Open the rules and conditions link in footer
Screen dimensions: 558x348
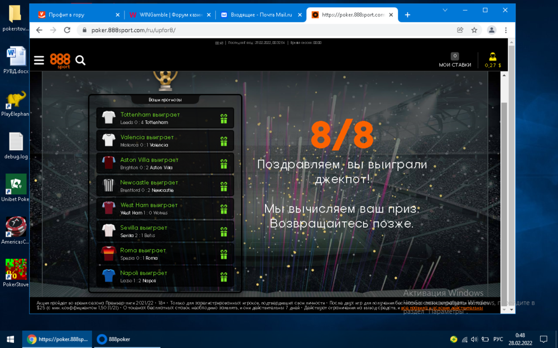(441, 307)
